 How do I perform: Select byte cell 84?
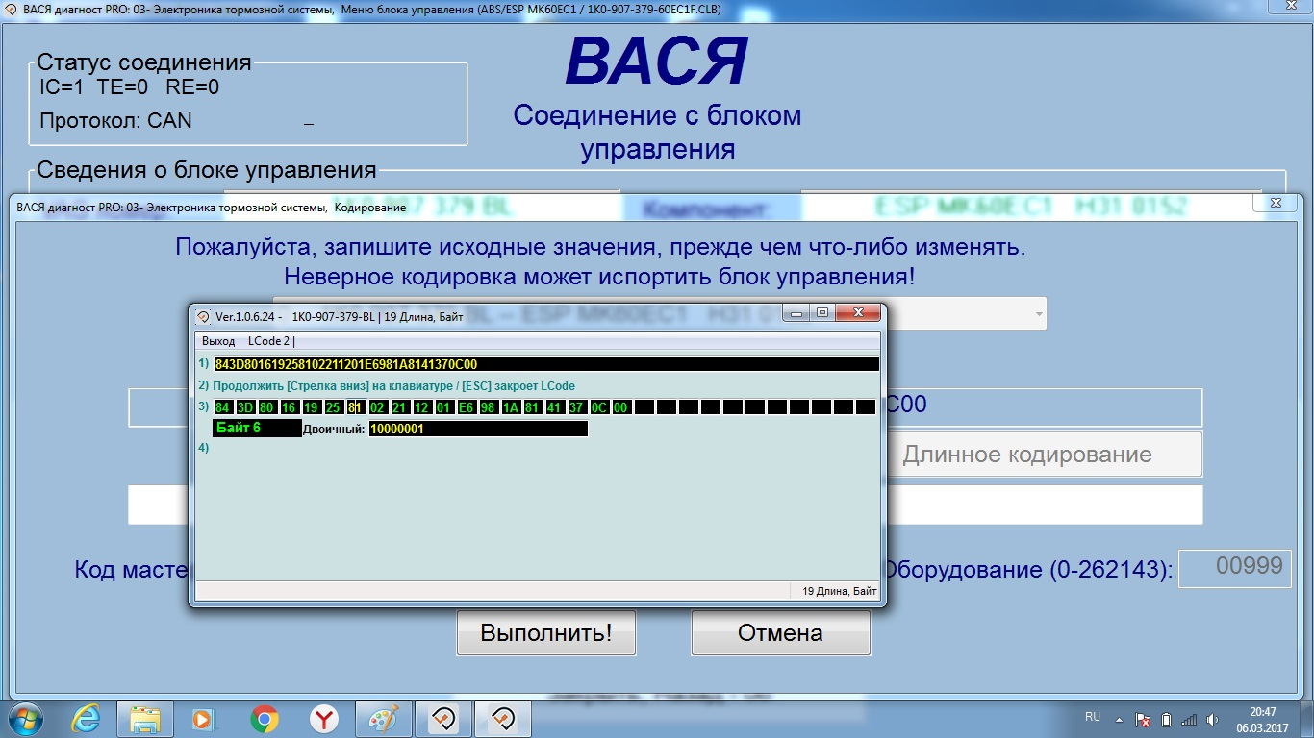pos(223,407)
